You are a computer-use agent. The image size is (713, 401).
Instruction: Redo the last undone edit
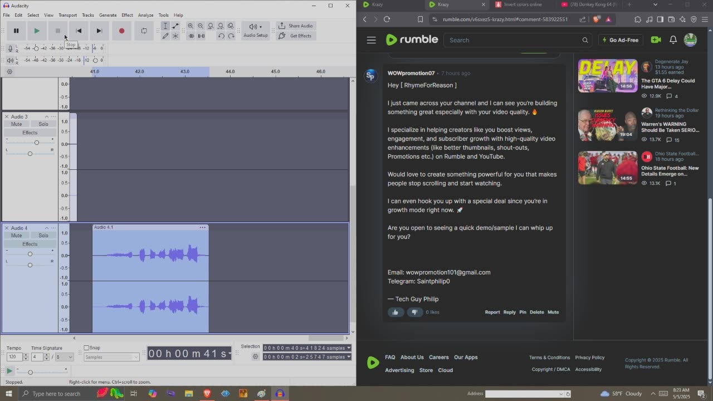click(231, 36)
